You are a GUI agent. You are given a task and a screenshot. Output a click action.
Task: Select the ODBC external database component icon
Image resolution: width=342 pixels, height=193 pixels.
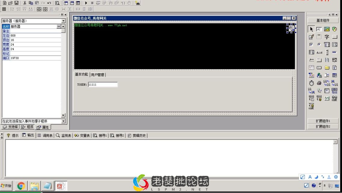point(311,106)
